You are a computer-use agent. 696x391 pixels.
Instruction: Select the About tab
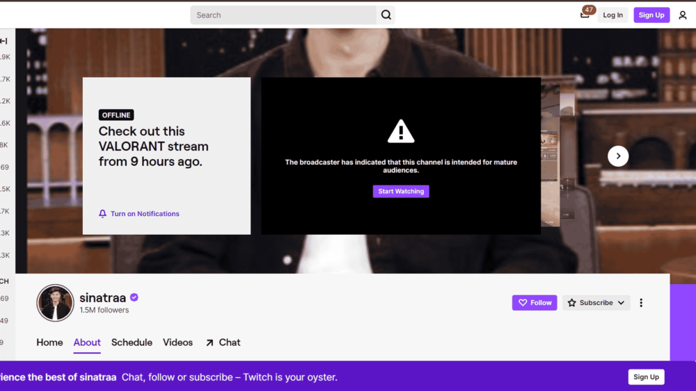87,342
